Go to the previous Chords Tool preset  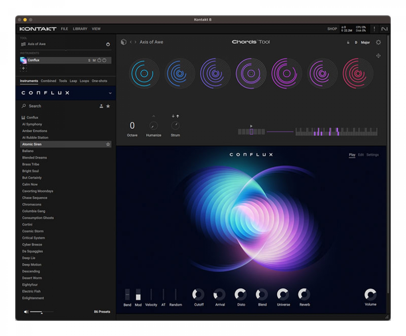(x=131, y=42)
